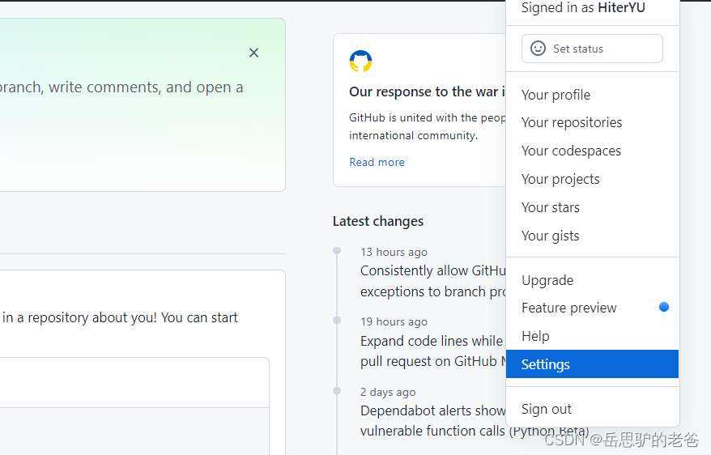Open the 'Consistently allow GitHub' changelog entry
Screen dimensions: 711x455
[433, 281]
